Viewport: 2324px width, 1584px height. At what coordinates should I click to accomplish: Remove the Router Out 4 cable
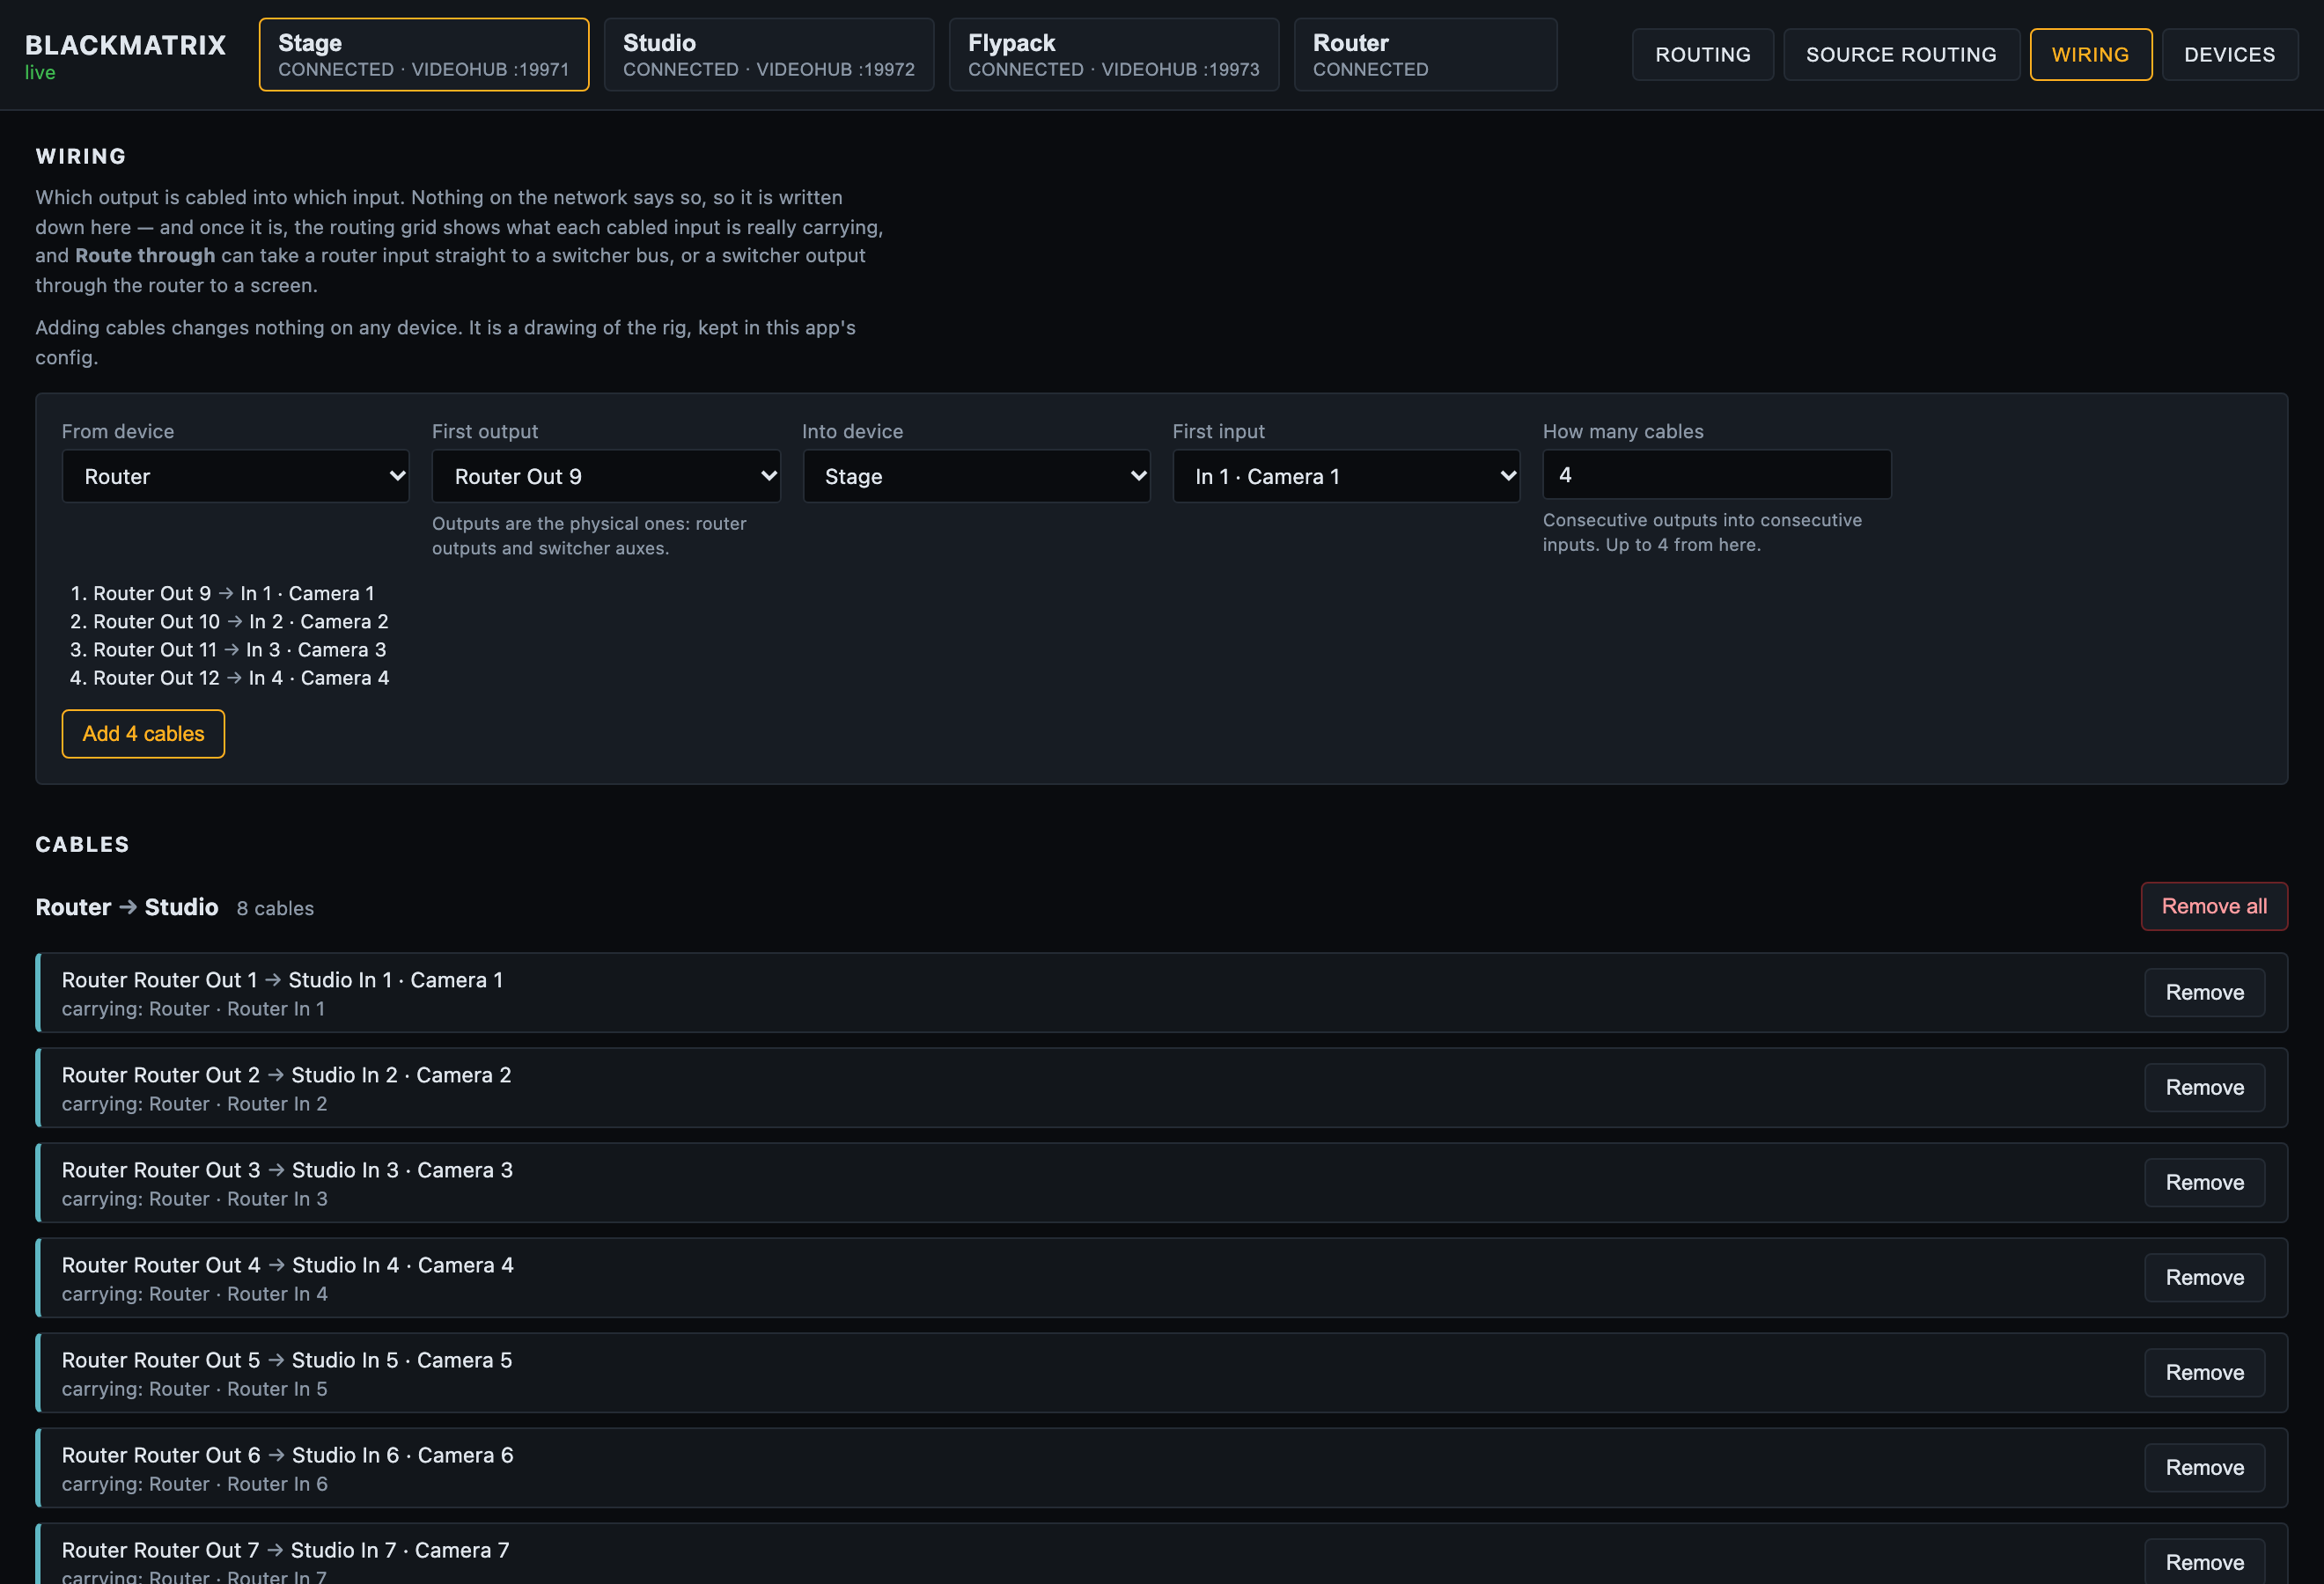tap(2204, 1276)
